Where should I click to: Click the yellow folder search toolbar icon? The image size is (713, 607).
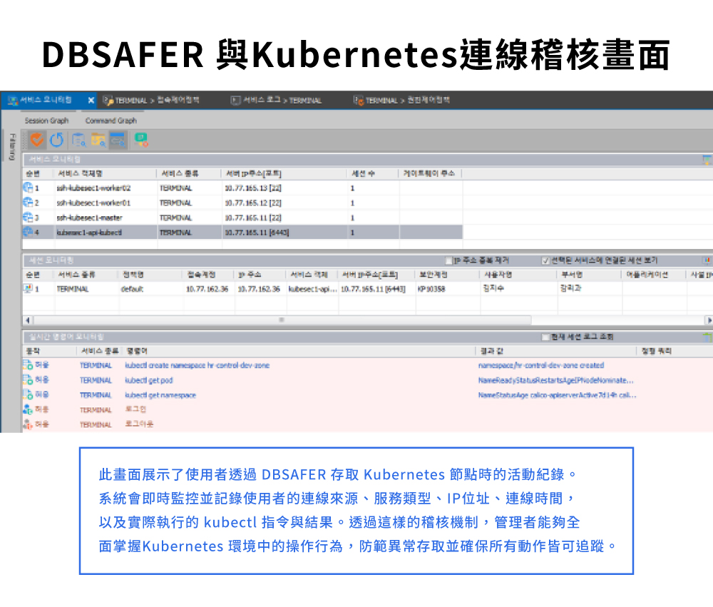(x=98, y=140)
